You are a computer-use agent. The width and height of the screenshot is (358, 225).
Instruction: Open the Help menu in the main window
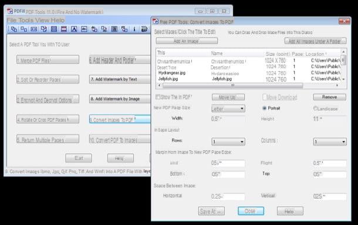click(x=58, y=20)
